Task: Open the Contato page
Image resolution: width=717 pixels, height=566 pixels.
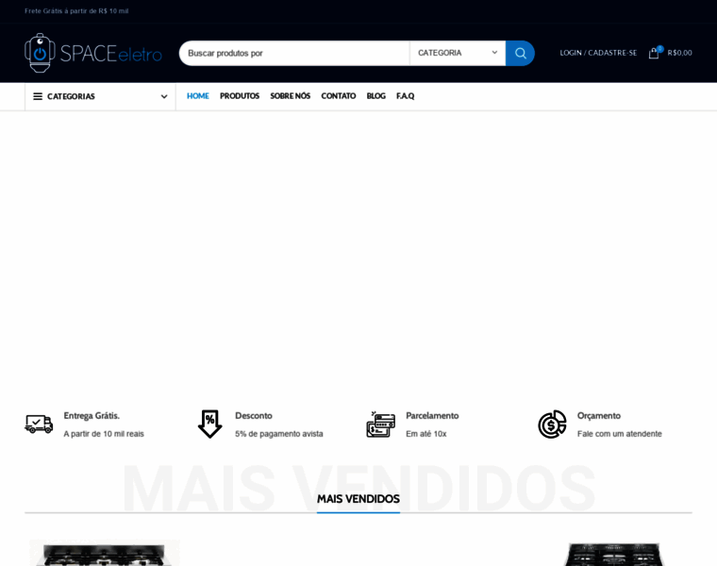Action: pyautogui.click(x=338, y=96)
